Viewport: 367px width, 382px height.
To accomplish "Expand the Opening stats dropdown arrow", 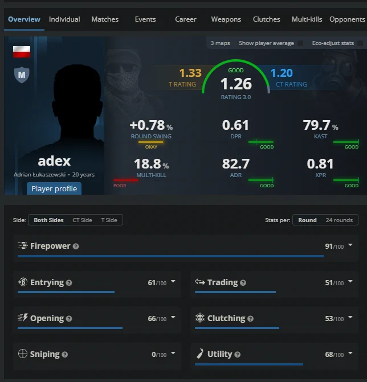I will [x=173, y=317].
